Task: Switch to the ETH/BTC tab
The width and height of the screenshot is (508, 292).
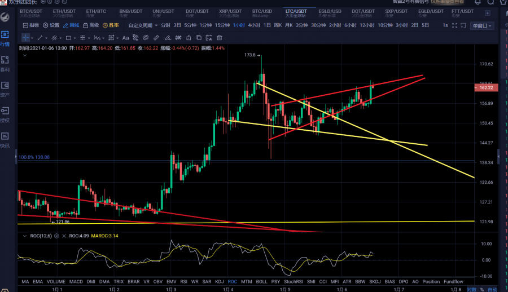Action: point(96,13)
